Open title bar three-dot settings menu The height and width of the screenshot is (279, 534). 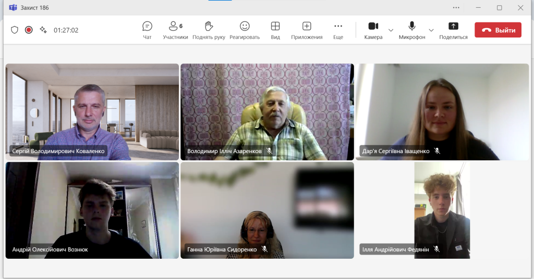pyautogui.click(x=457, y=8)
